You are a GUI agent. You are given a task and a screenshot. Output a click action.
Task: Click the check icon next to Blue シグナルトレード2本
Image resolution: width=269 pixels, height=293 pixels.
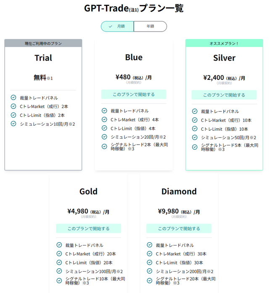[x=104, y=146]
